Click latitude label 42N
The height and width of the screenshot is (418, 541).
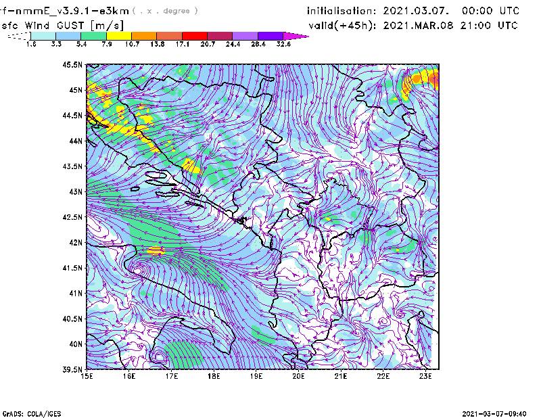(76, 242)
